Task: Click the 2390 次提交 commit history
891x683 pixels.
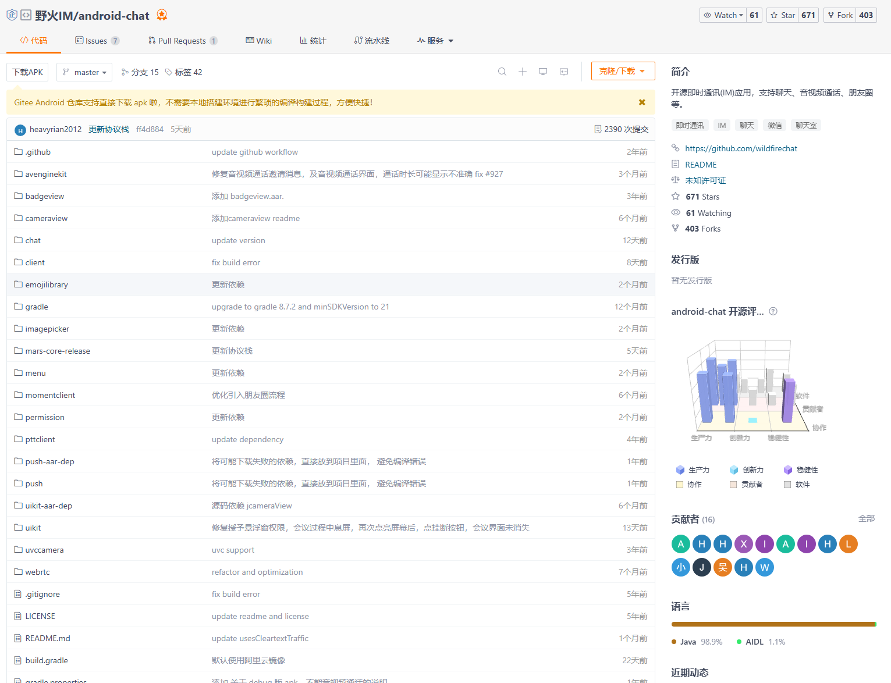Action: click(621, 129)
